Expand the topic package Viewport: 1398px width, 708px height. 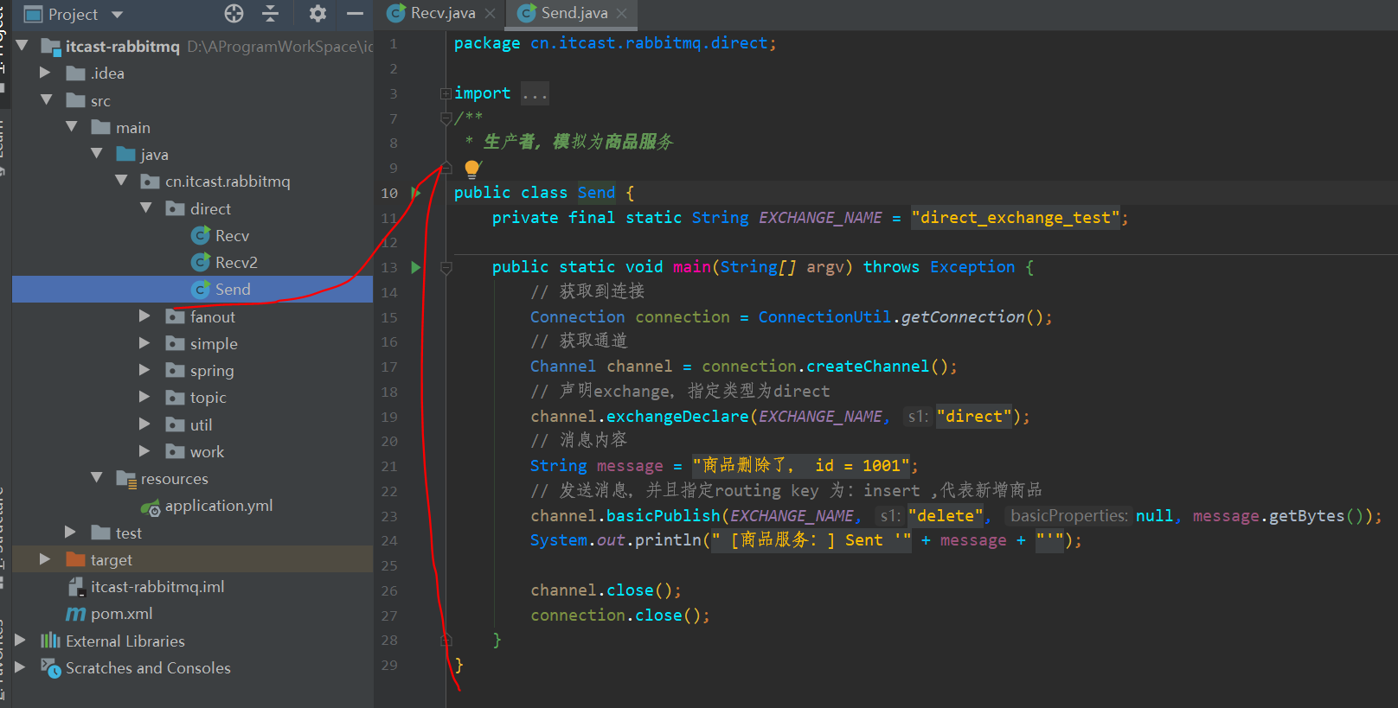pos(144,397)
